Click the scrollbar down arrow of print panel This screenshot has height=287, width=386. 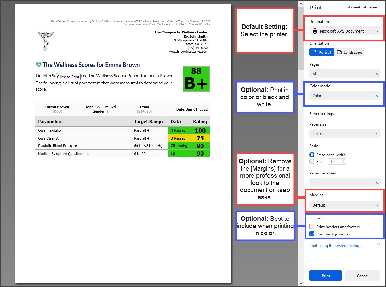(301, 283)
